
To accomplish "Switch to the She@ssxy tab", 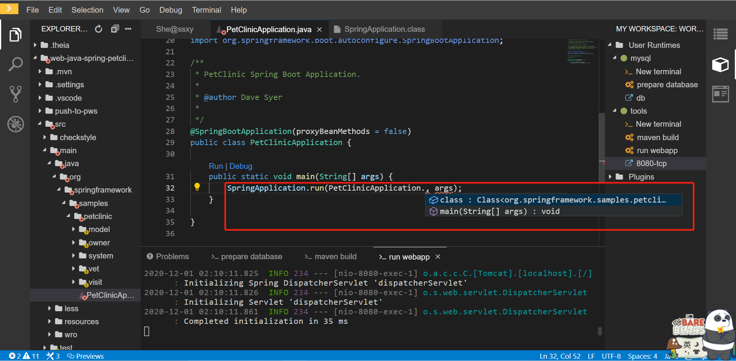I will pyautogui.click(x=175, y=29).
